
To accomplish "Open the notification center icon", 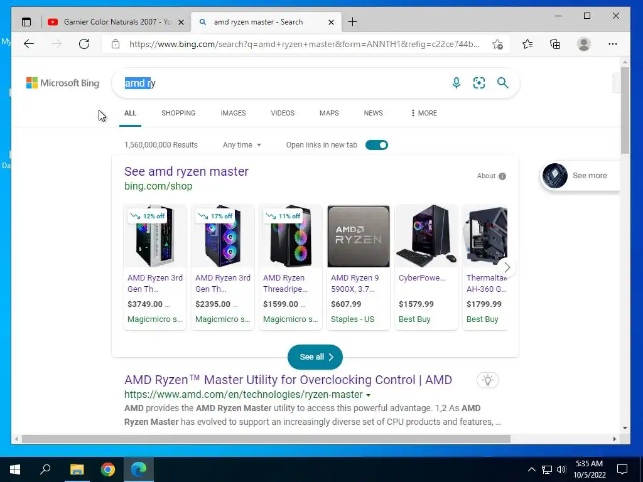I will (x=622, y=469).
